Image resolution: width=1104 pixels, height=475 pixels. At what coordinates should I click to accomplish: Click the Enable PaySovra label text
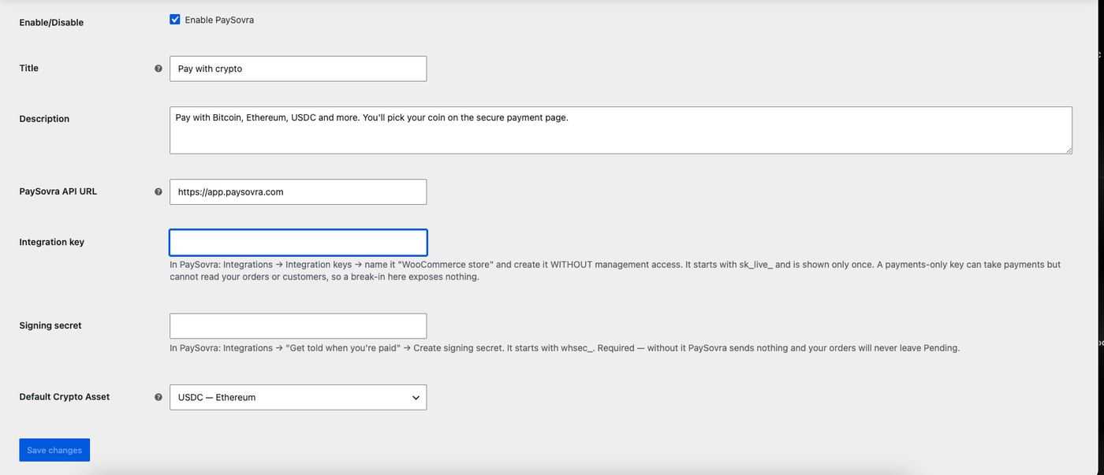click(x=219, y=20)
